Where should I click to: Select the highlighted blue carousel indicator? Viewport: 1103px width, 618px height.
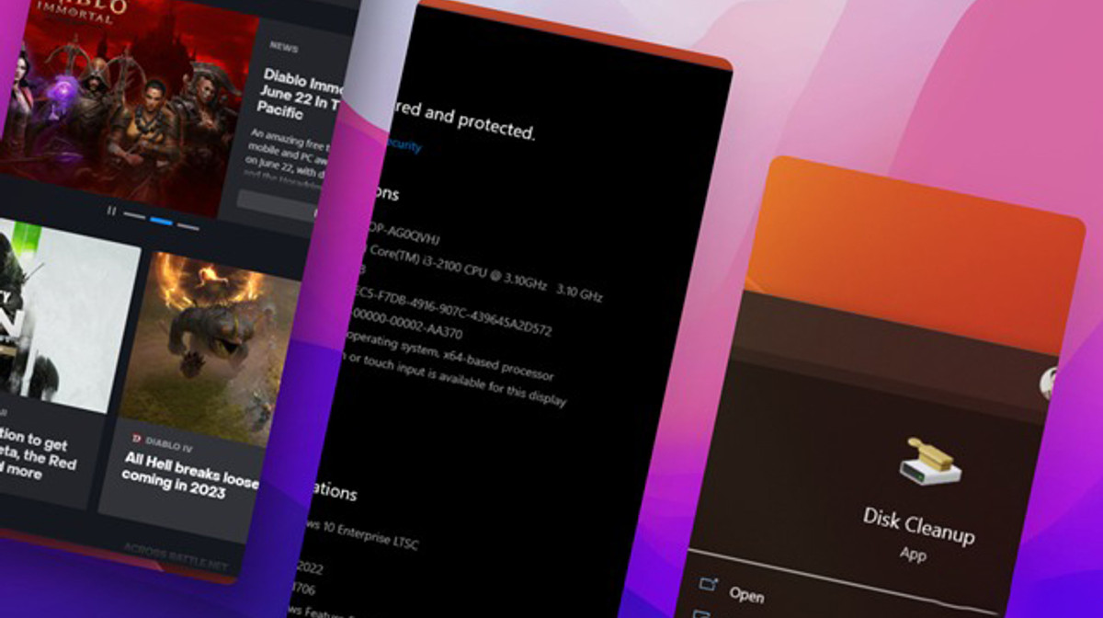coord(161,222)
